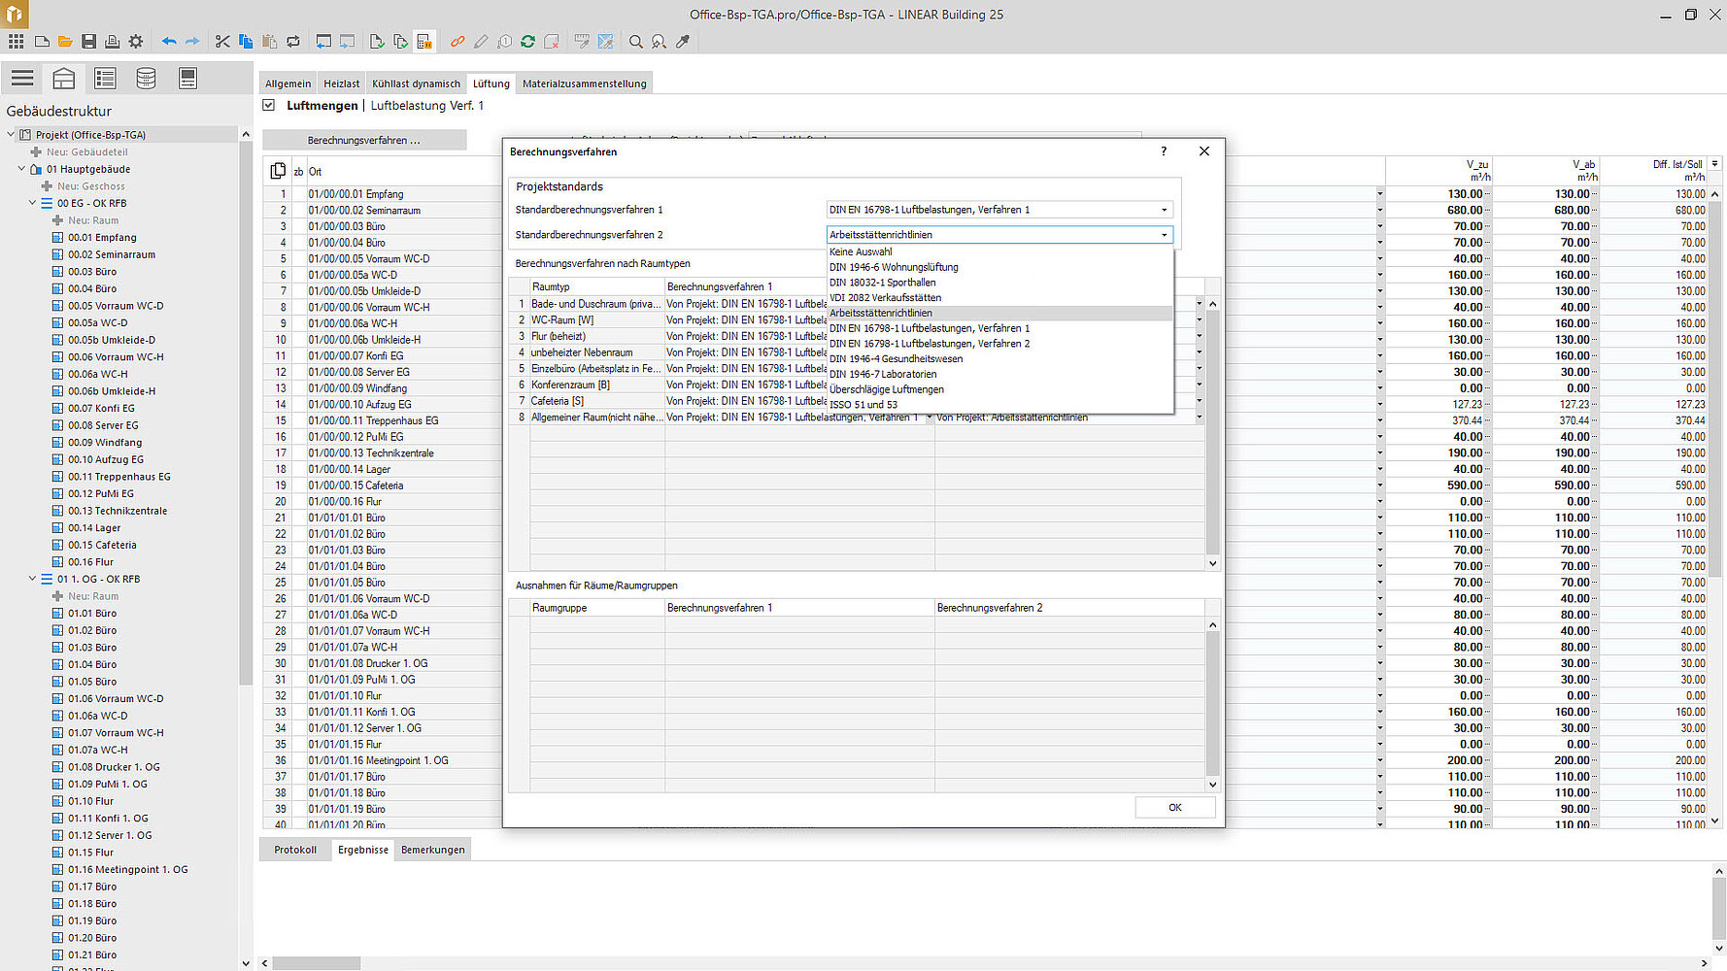The image size is (1727, 971).
Task: Click the orange chain link icon
Action: pyautogui.click(x=457, y=42)
